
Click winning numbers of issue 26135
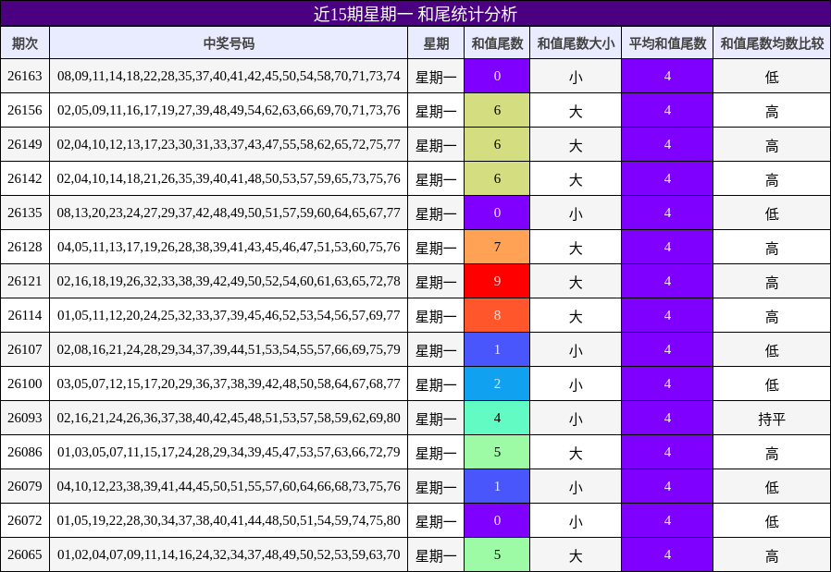[229, 213]
